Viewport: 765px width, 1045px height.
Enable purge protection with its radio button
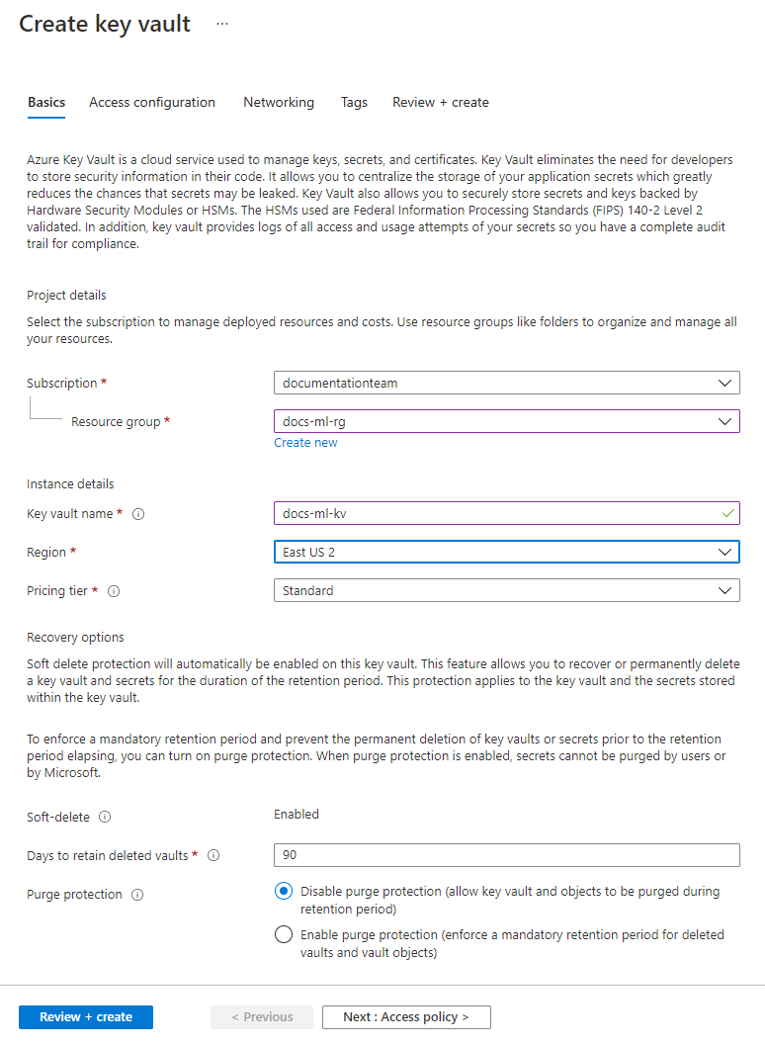click(x=283, y=934)
